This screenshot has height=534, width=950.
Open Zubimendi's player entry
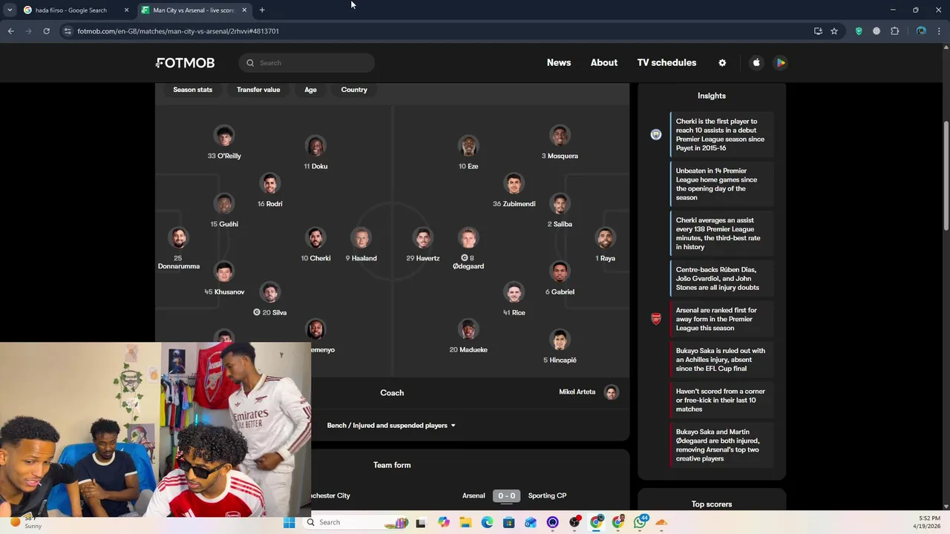click(514, 191)
